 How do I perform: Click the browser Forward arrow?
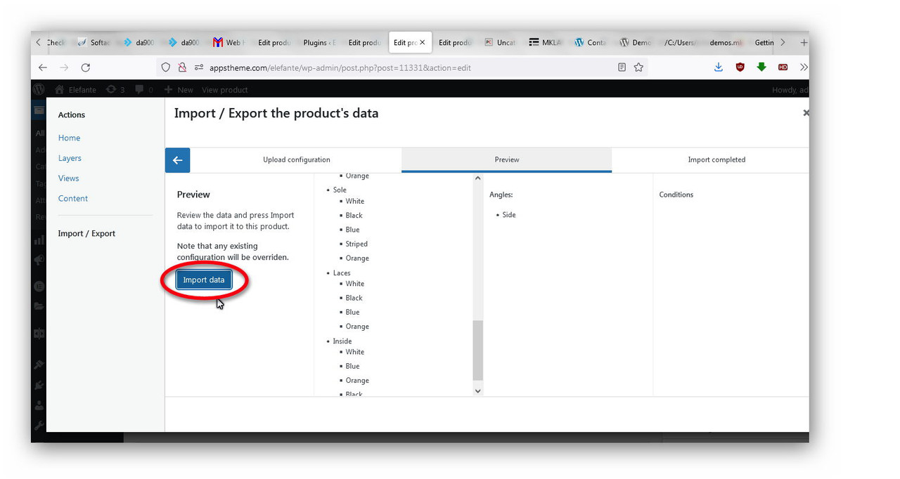tap(64, 67)
